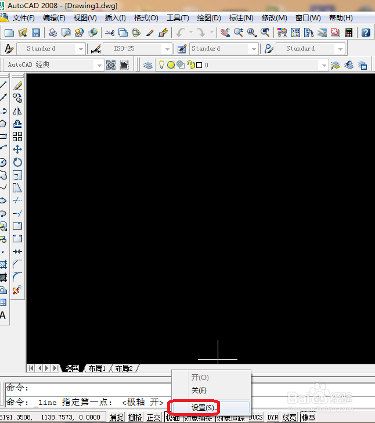375x423 pixels.
Task: Click the Plot printer icon
Action: (53, 33)
